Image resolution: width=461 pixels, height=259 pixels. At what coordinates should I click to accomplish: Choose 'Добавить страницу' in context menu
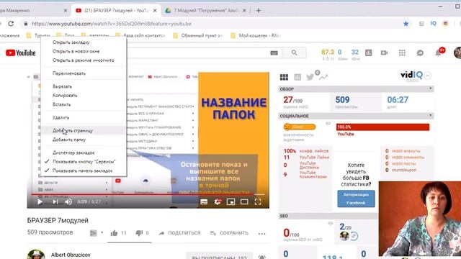coord(84,131)
